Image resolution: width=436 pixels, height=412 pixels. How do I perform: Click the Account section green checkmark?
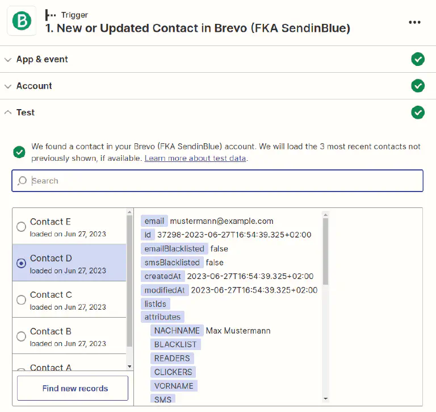pos(418,86)
